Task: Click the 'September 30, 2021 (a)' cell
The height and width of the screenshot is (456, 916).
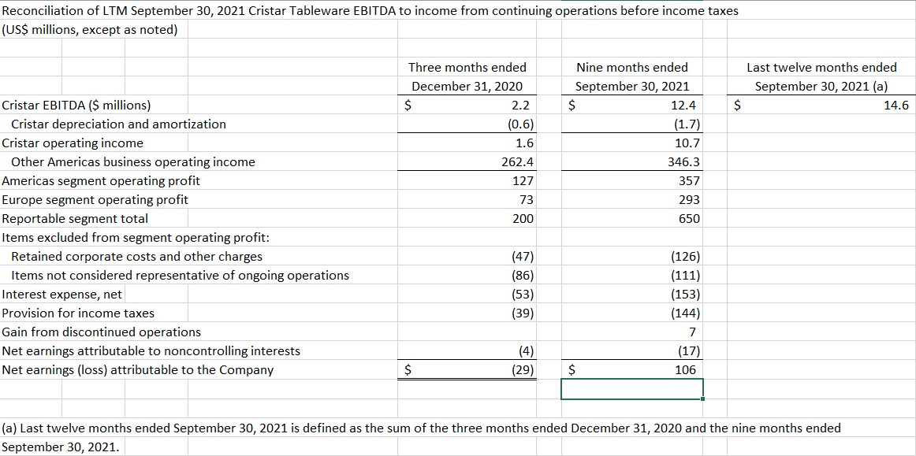Action: 821,87
